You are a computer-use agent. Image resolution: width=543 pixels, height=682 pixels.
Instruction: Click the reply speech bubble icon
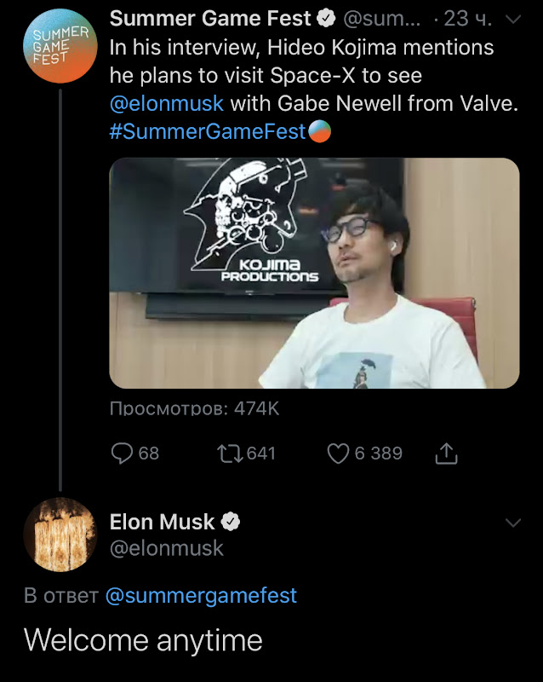123,453
